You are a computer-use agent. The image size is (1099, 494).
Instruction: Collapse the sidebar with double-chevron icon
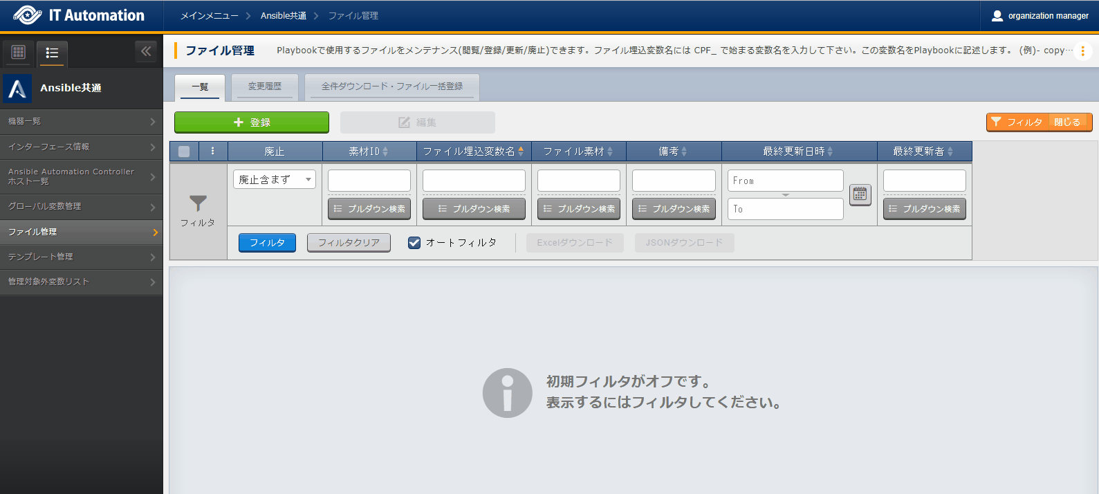click(145, 51)
